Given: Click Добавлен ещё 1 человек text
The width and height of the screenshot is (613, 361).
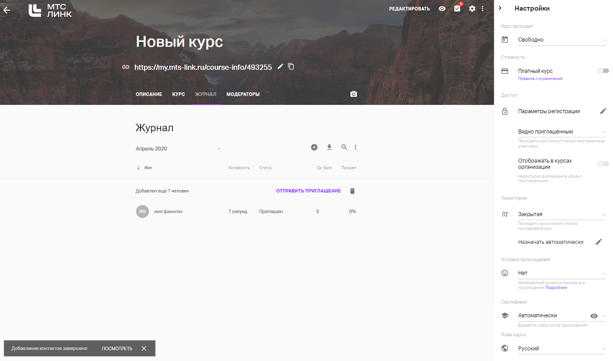Looking at the screenshot, I should tap(162, 191).
